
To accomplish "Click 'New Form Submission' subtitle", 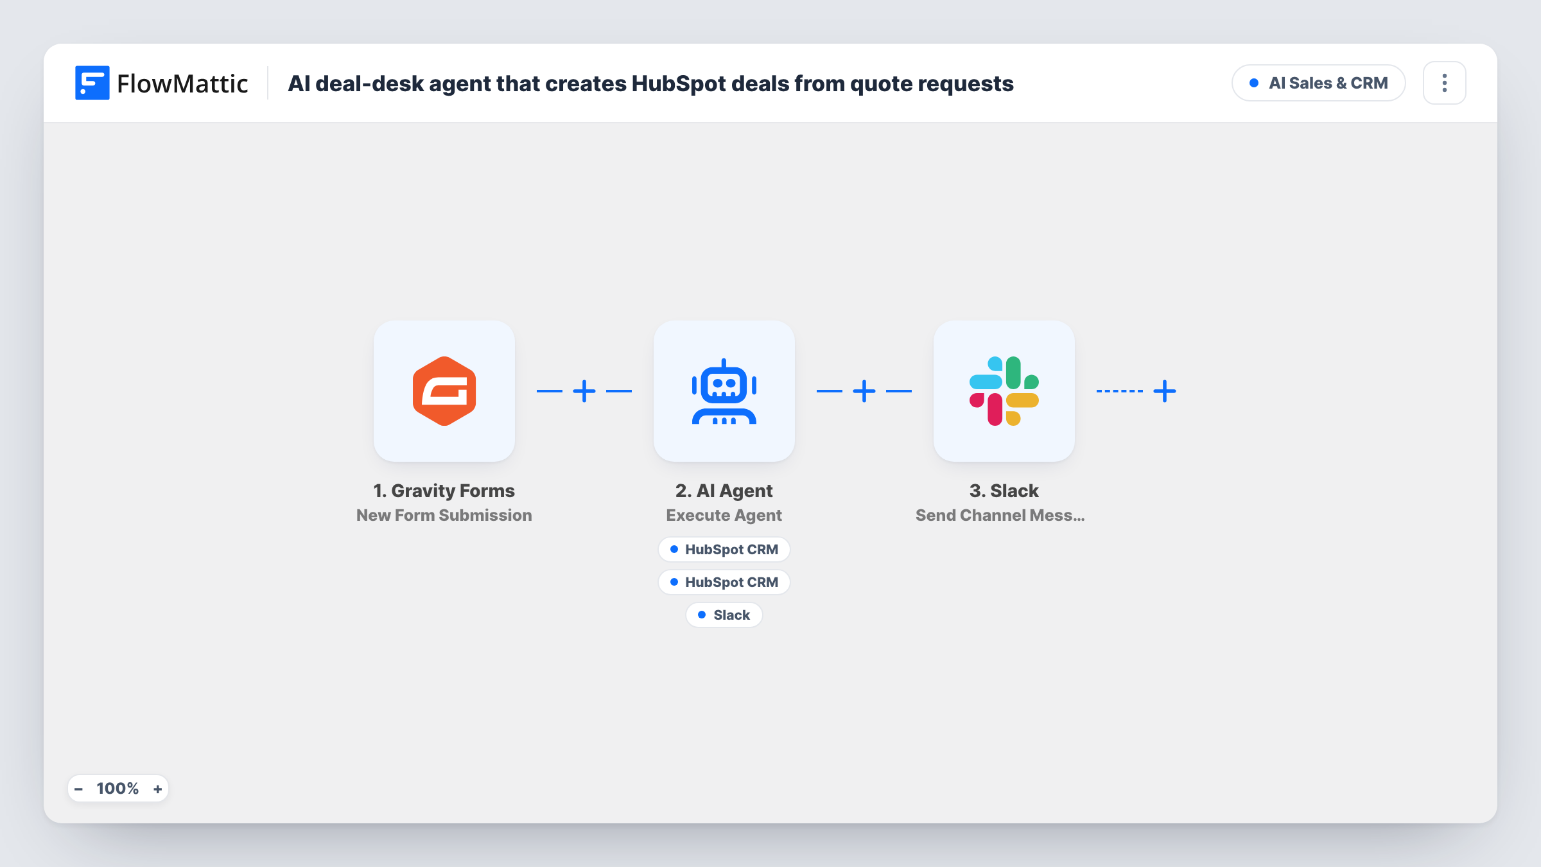I will (x=444, y=516).
